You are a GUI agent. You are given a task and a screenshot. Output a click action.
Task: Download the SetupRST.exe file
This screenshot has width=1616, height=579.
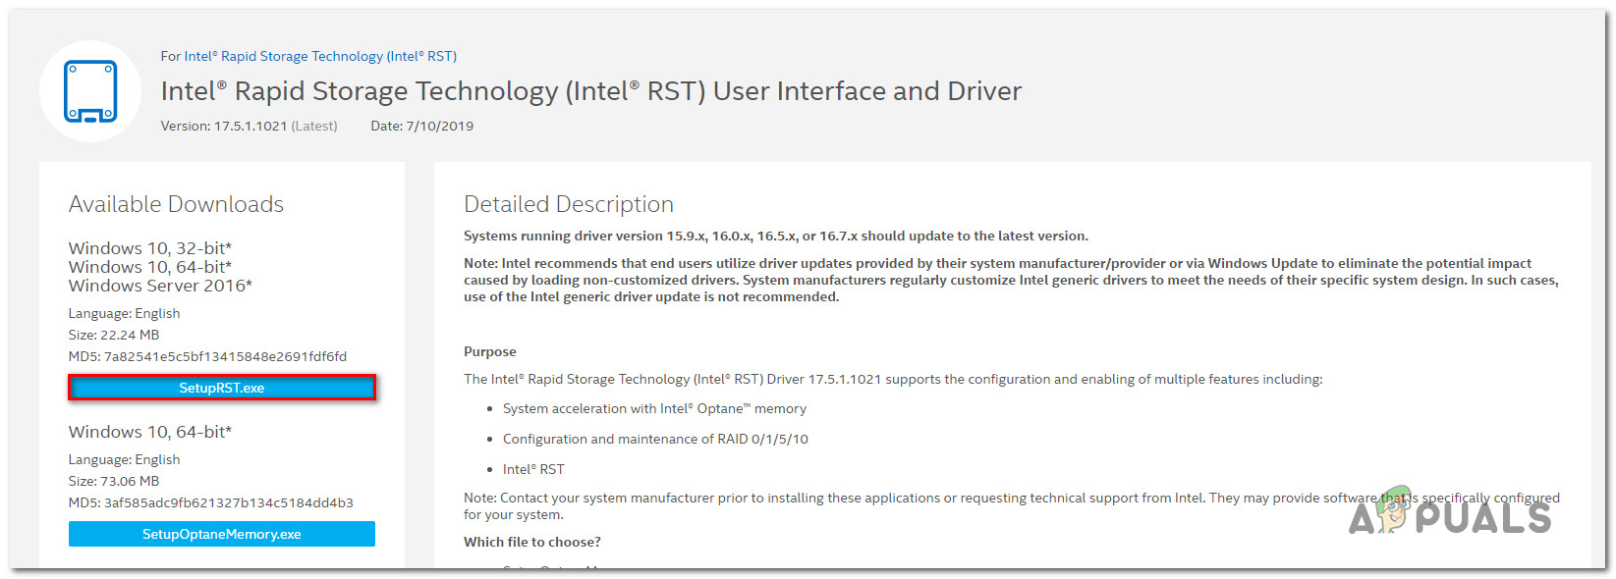[x=222, y=388]
